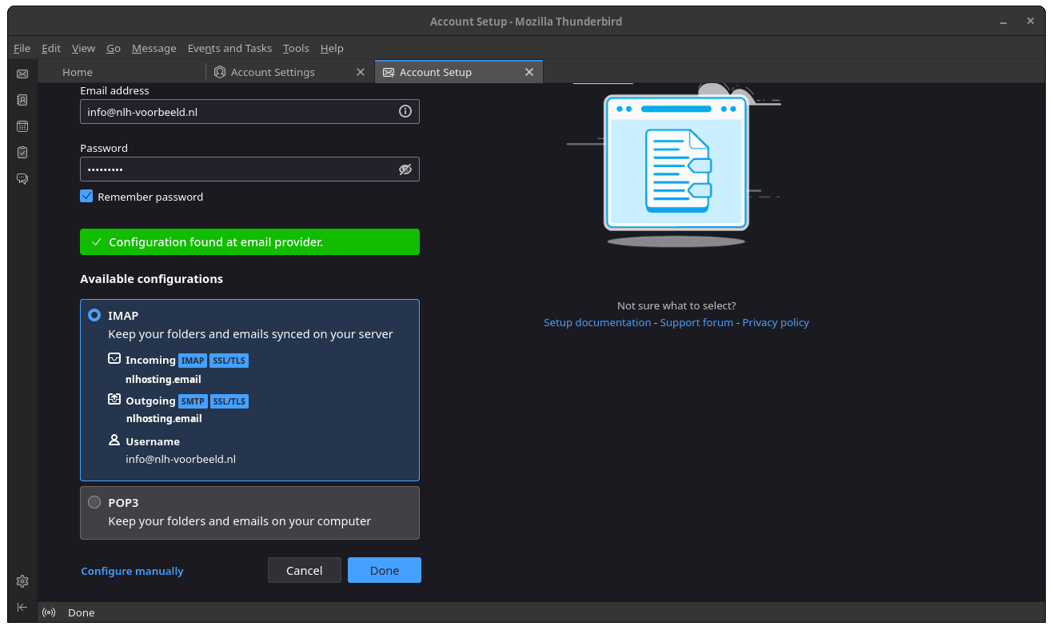
Task: Click 'Keep your folders and emails synced' text
Action: coord(250,334)
